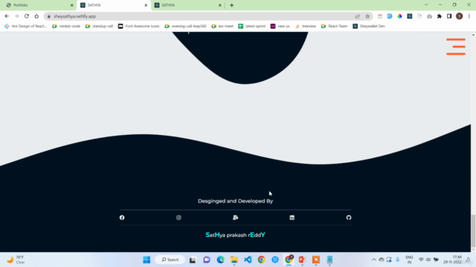Open the React-Team bookmark
This screenshot has height=267, width=476.
point(334,27)
